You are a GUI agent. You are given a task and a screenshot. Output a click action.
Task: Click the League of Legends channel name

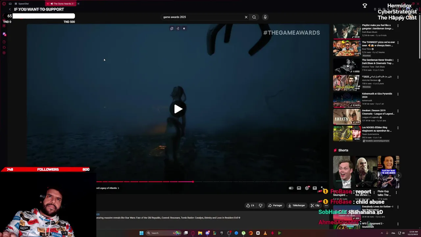(x=370, y=117)
